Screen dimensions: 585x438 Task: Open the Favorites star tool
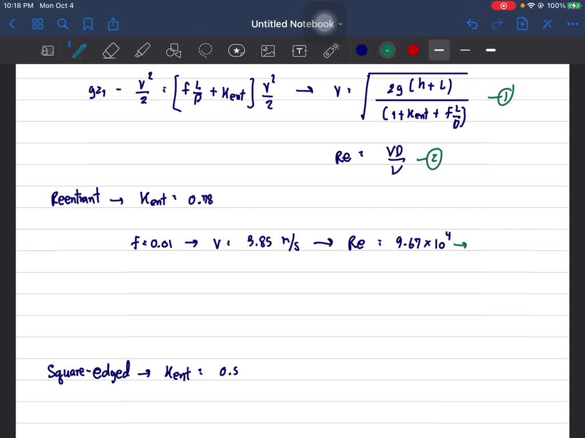237,50
